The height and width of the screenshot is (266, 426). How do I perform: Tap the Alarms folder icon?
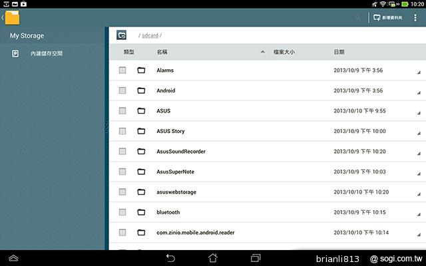141,70
